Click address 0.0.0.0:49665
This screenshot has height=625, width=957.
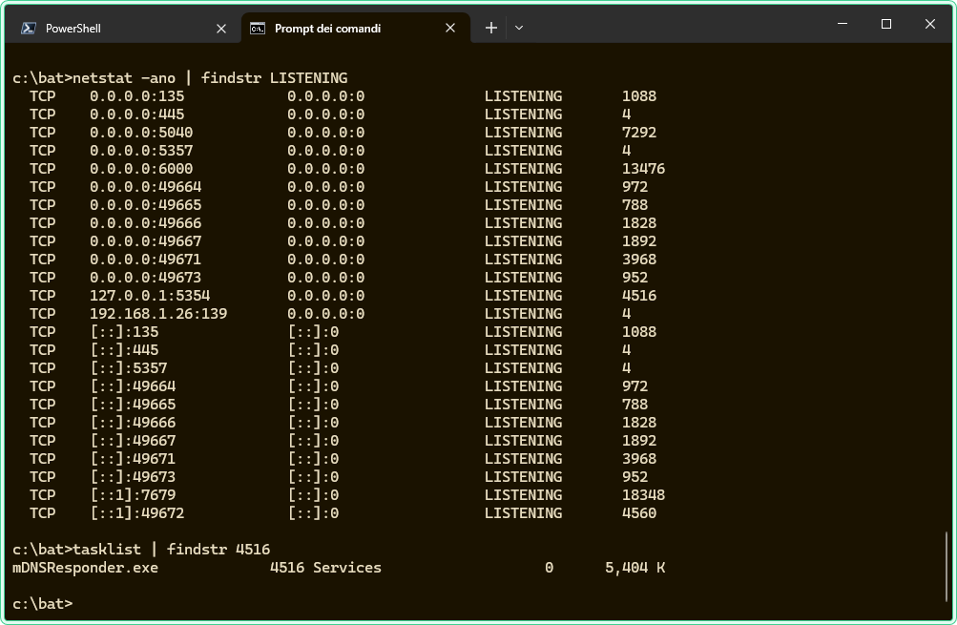point(145,205)
